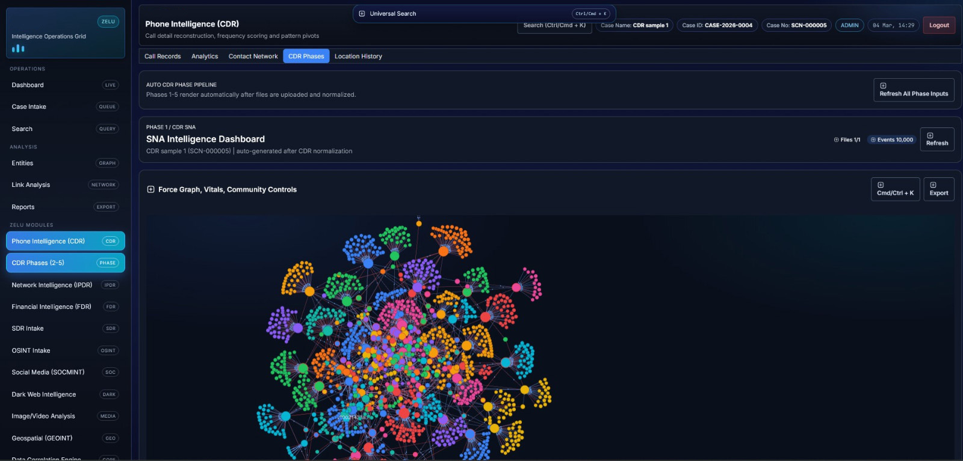Image resolution: width=963 pixels, height=461 pixels.
Task: Open Geospatial (GEOINT) module
Action: tap(66, 439)
